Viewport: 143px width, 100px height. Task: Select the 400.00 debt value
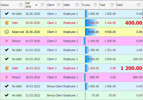point(134,23)
